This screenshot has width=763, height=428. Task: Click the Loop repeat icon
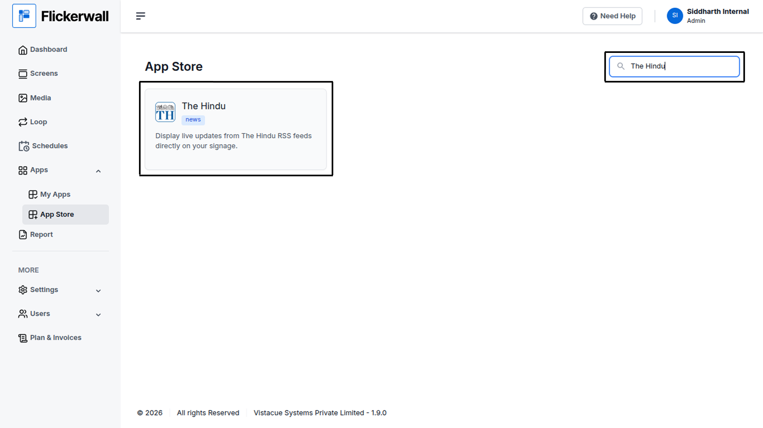tap(23, 122)
